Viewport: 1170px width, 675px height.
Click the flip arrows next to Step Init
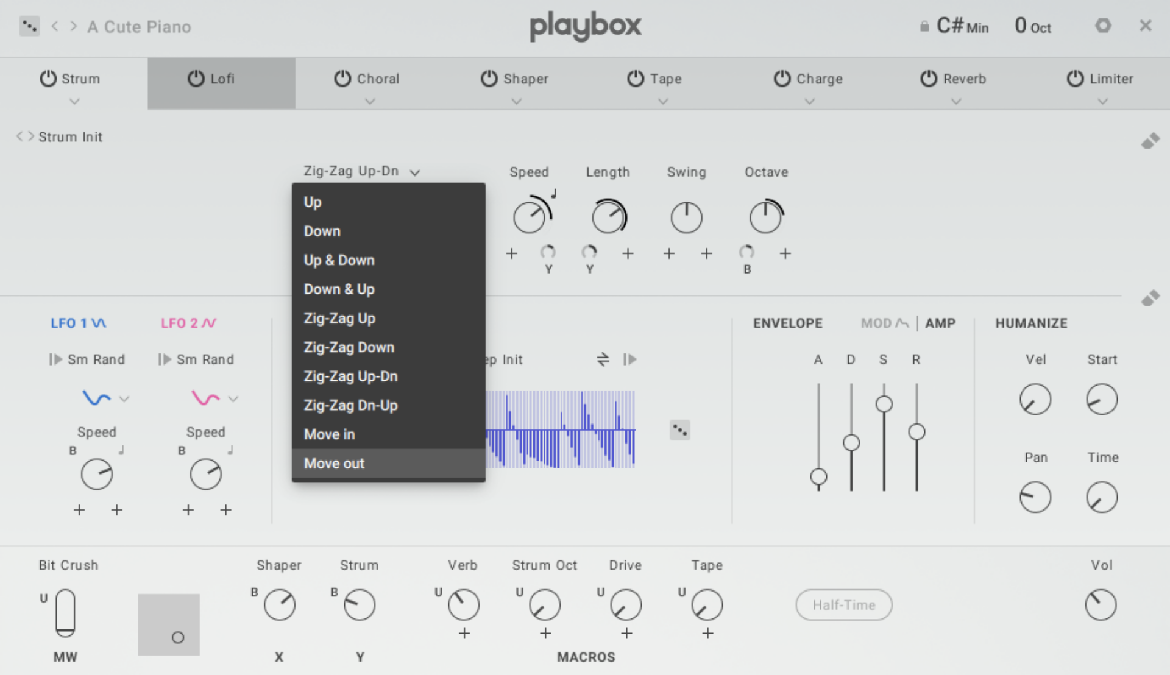pos(603,359)
